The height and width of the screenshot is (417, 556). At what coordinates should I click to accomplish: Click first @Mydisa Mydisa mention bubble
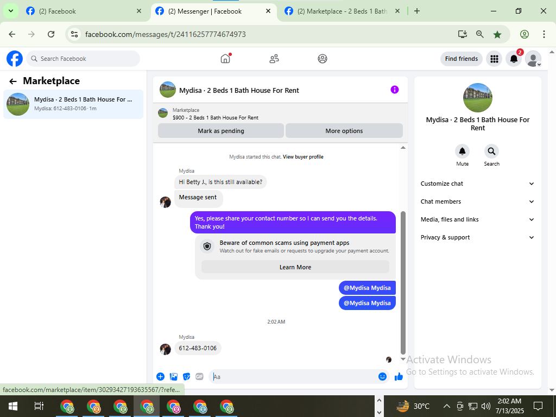(x=367, y=288)
